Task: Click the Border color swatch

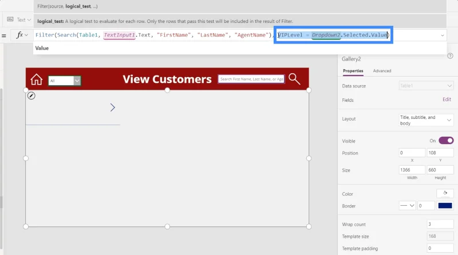Action: pyautogui.click(x=445, y=206)
